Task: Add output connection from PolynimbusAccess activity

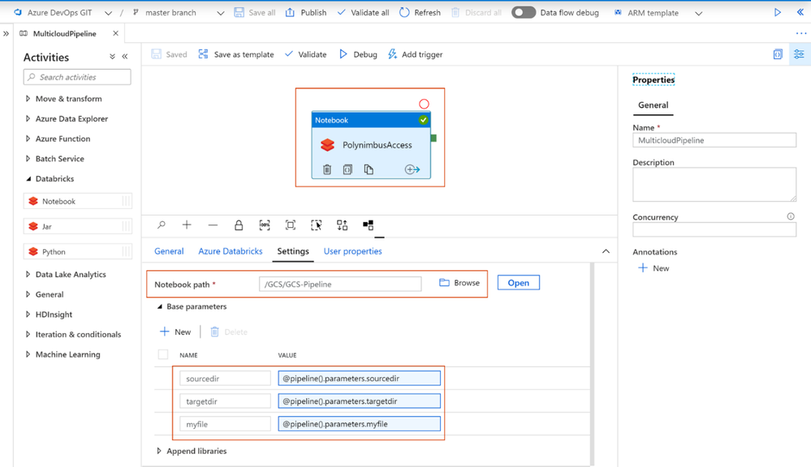Action: (x=412, y=169)
